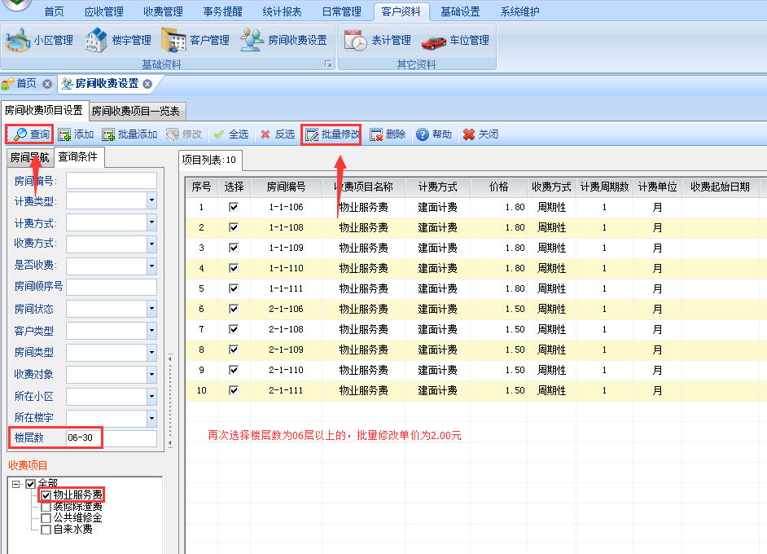Click the red 关闭 close icon

coord(469,134)
